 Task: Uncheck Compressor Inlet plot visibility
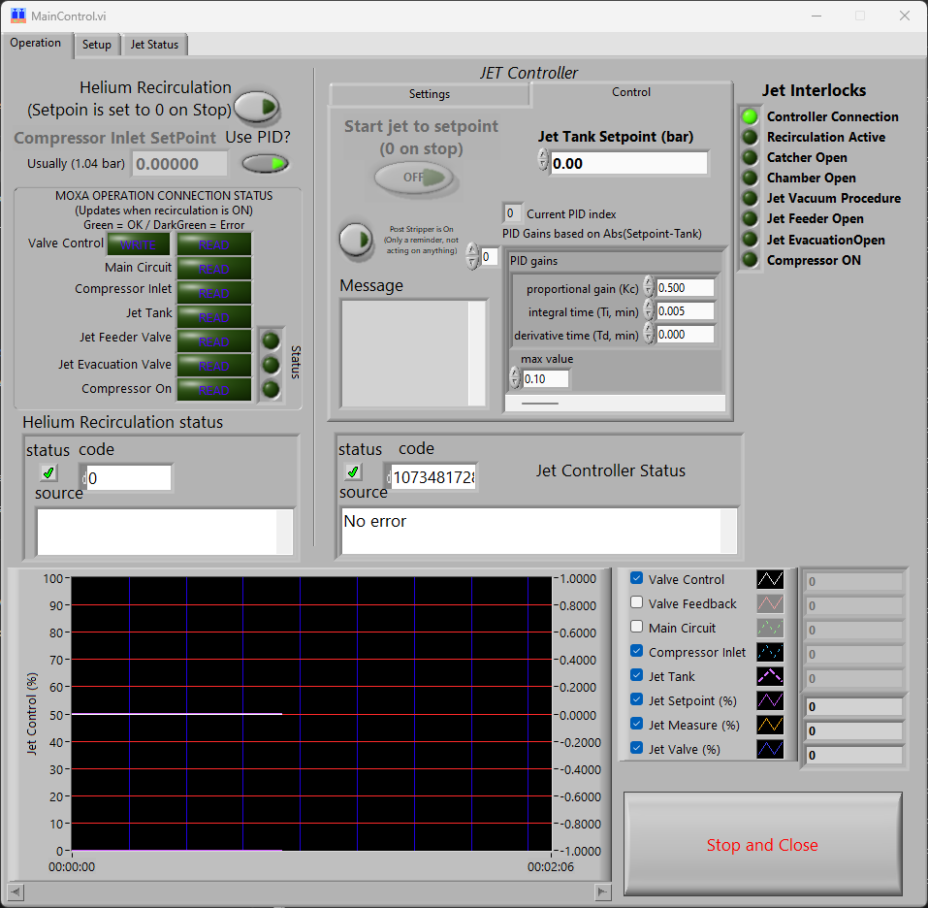[x=637, y=651]
